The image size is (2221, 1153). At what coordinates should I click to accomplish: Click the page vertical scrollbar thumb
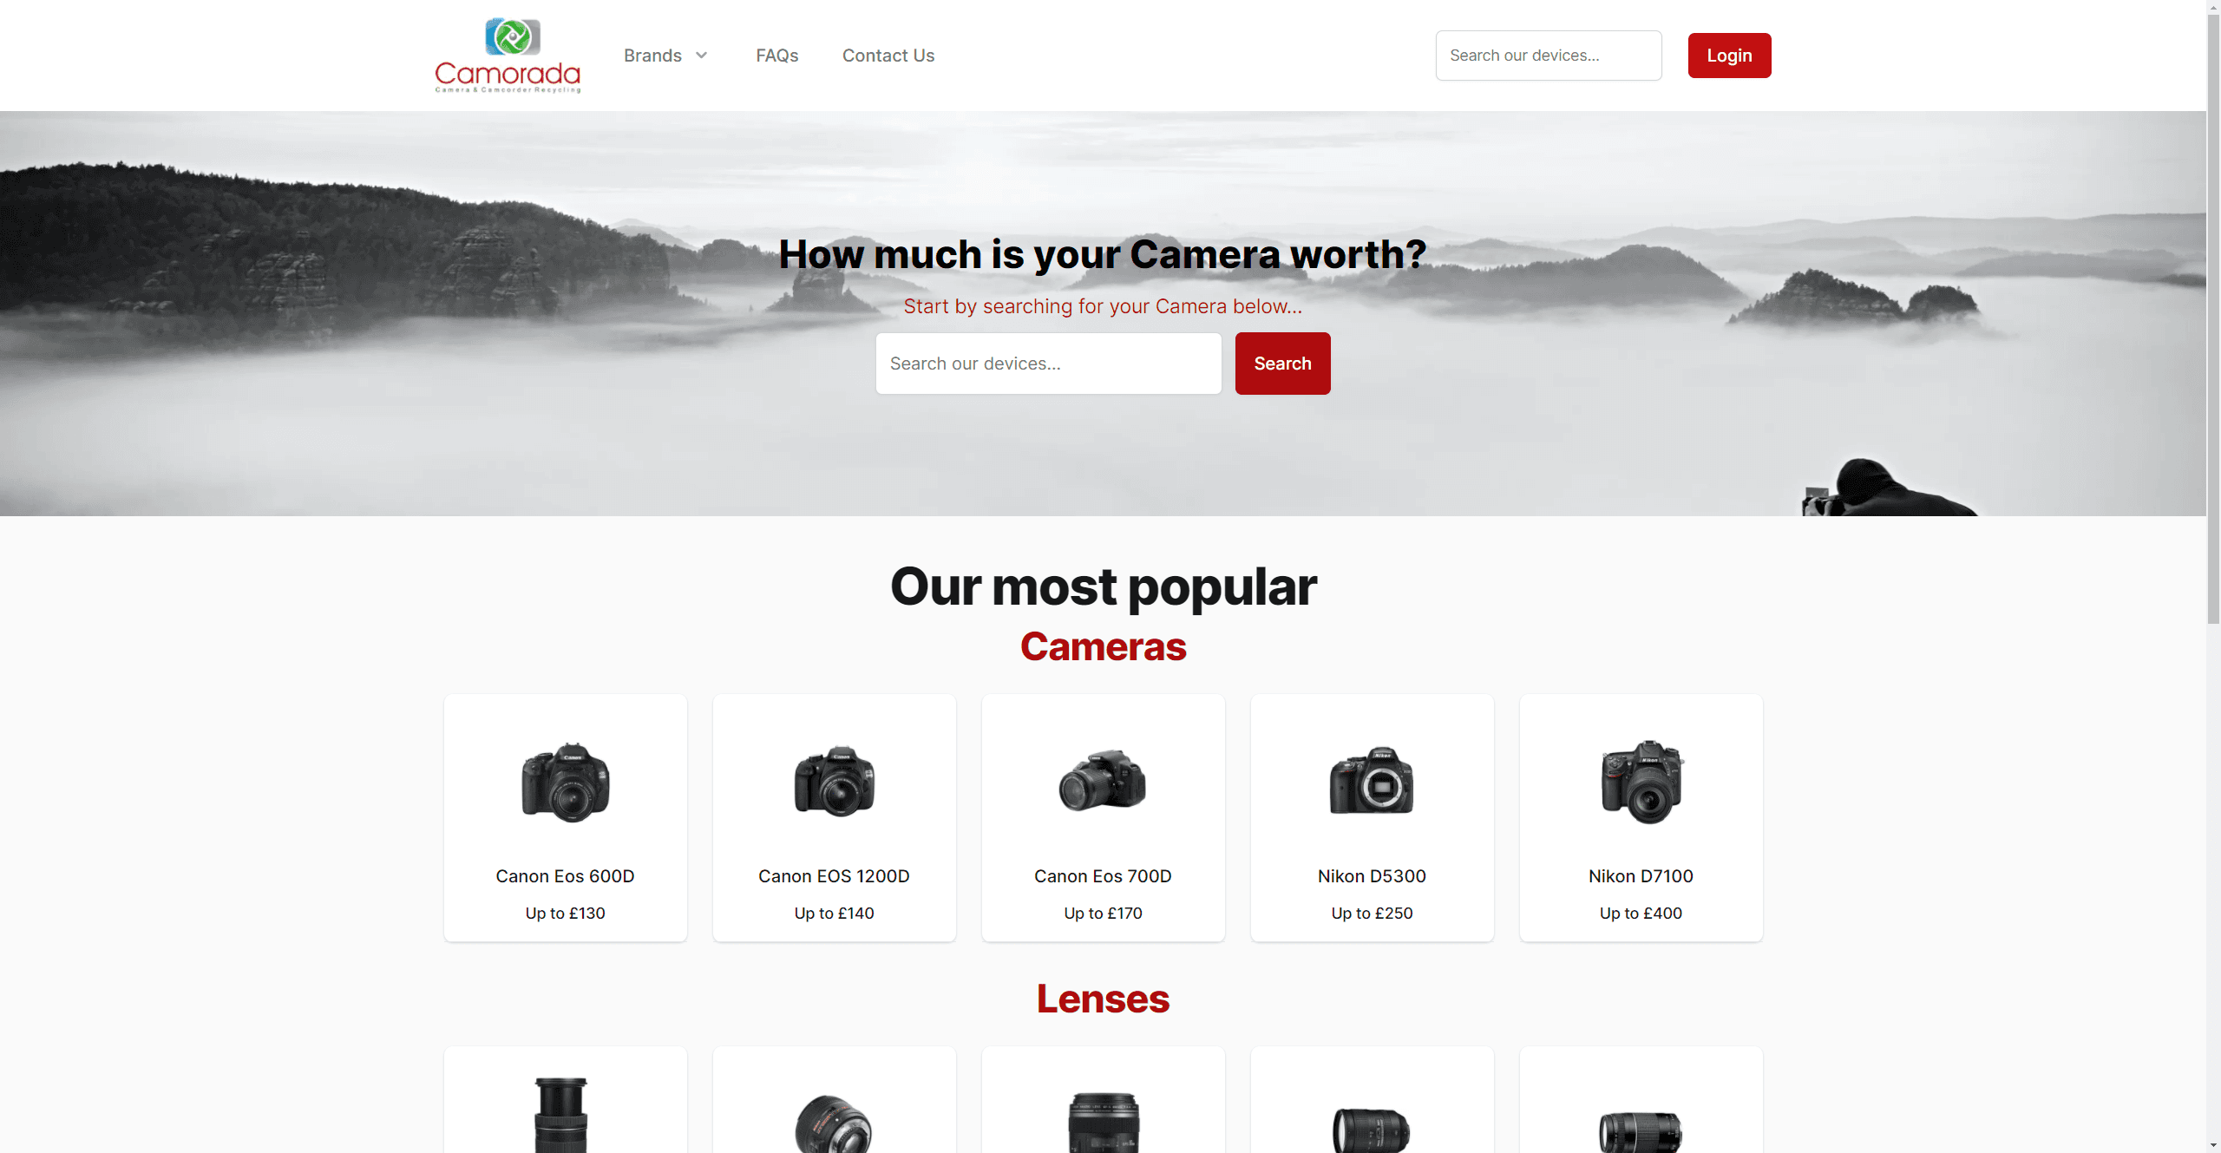(2213, 318)
